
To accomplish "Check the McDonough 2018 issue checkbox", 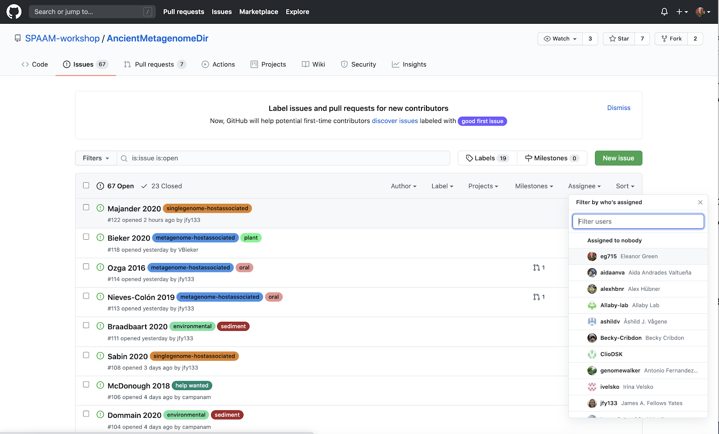I will click(86, 385).
